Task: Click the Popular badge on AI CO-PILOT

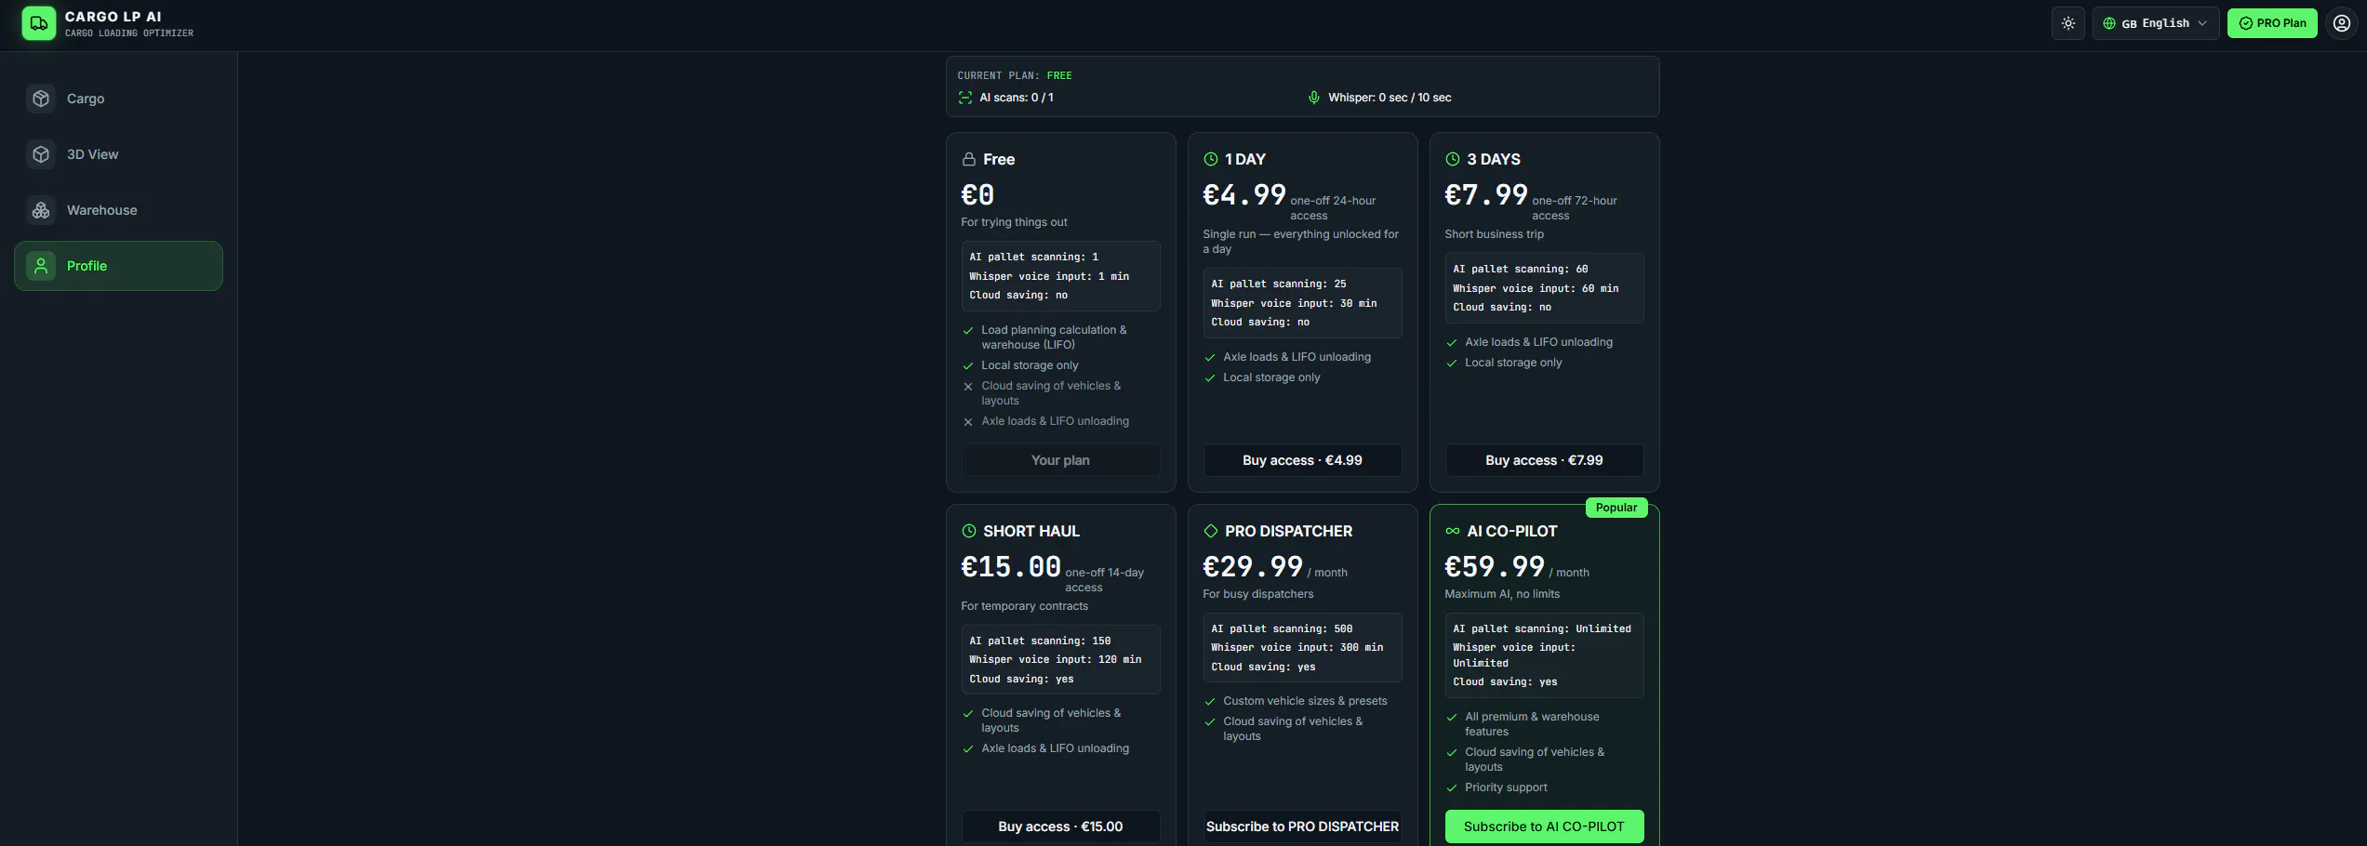Action: point(1616,508)
